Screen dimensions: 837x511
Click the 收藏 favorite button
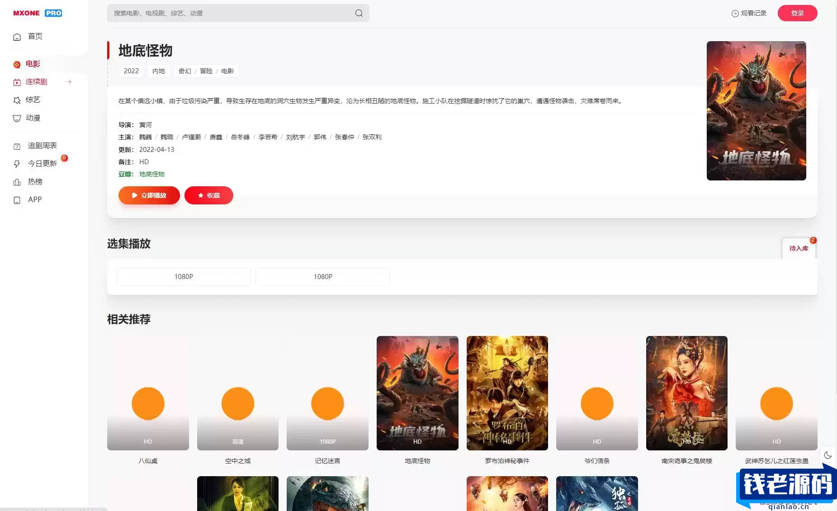(x=209, y=195)
